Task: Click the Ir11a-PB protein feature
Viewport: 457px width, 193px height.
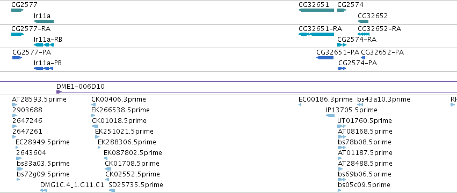Action: [x=43, y=68]
